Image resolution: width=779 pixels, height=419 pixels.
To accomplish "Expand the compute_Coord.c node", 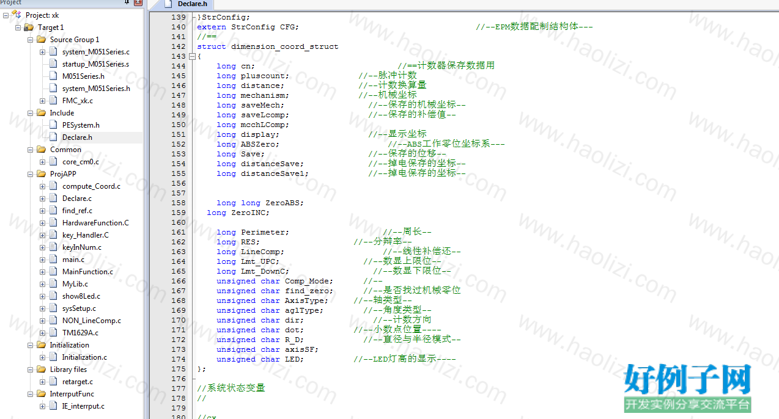I will click(x=42, y=186).
